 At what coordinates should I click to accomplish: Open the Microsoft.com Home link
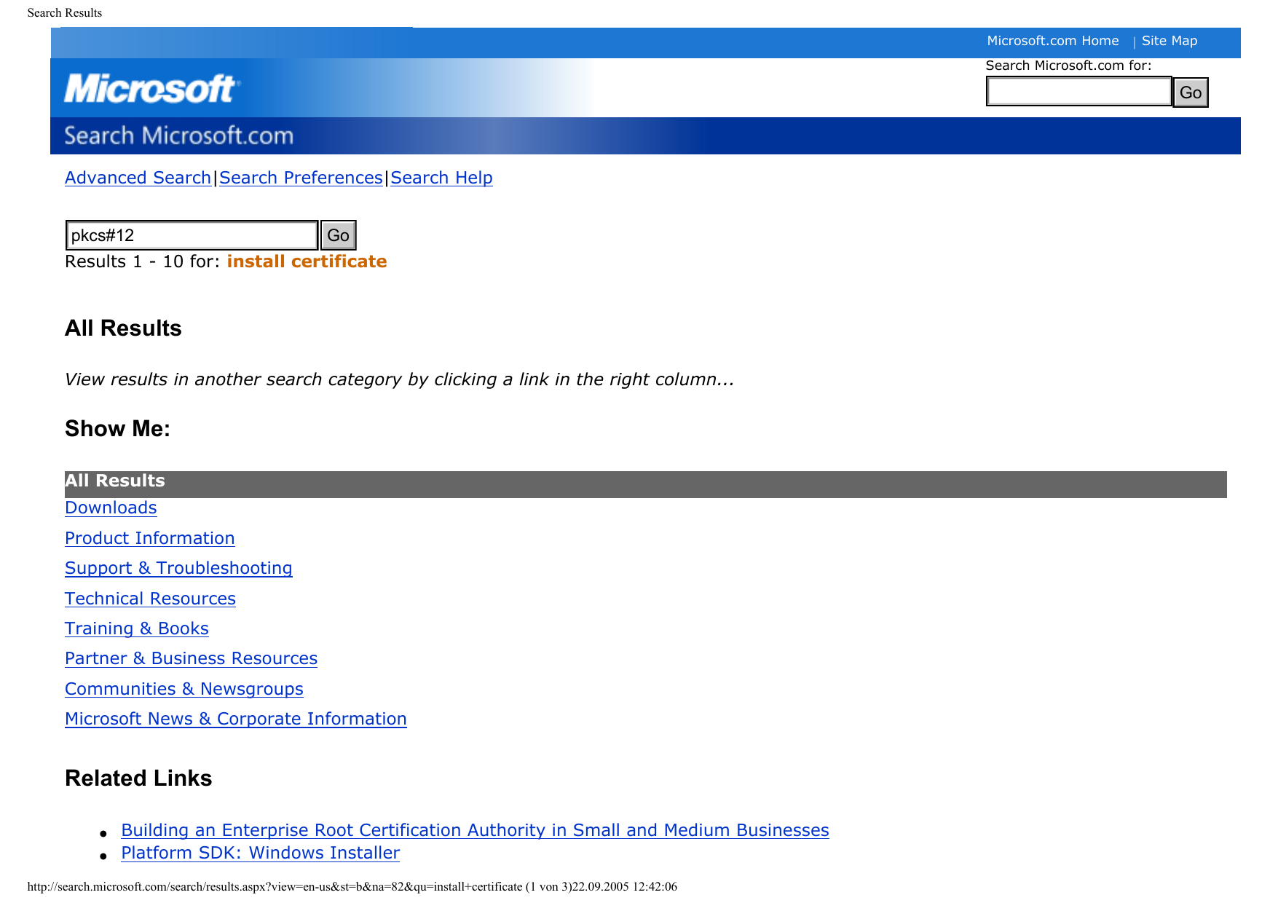[x=1052, y=41]
